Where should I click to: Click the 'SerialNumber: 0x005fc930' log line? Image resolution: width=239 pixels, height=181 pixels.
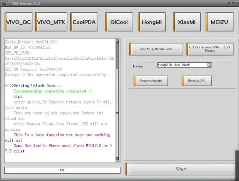click(x=31, y=42)
